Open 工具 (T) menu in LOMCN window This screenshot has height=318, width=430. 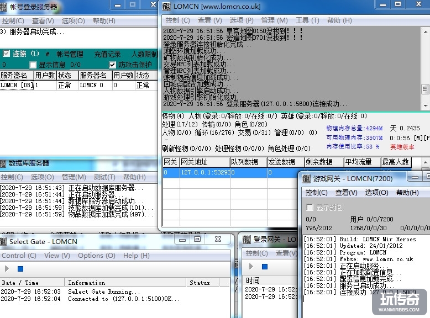pos(307,20)
